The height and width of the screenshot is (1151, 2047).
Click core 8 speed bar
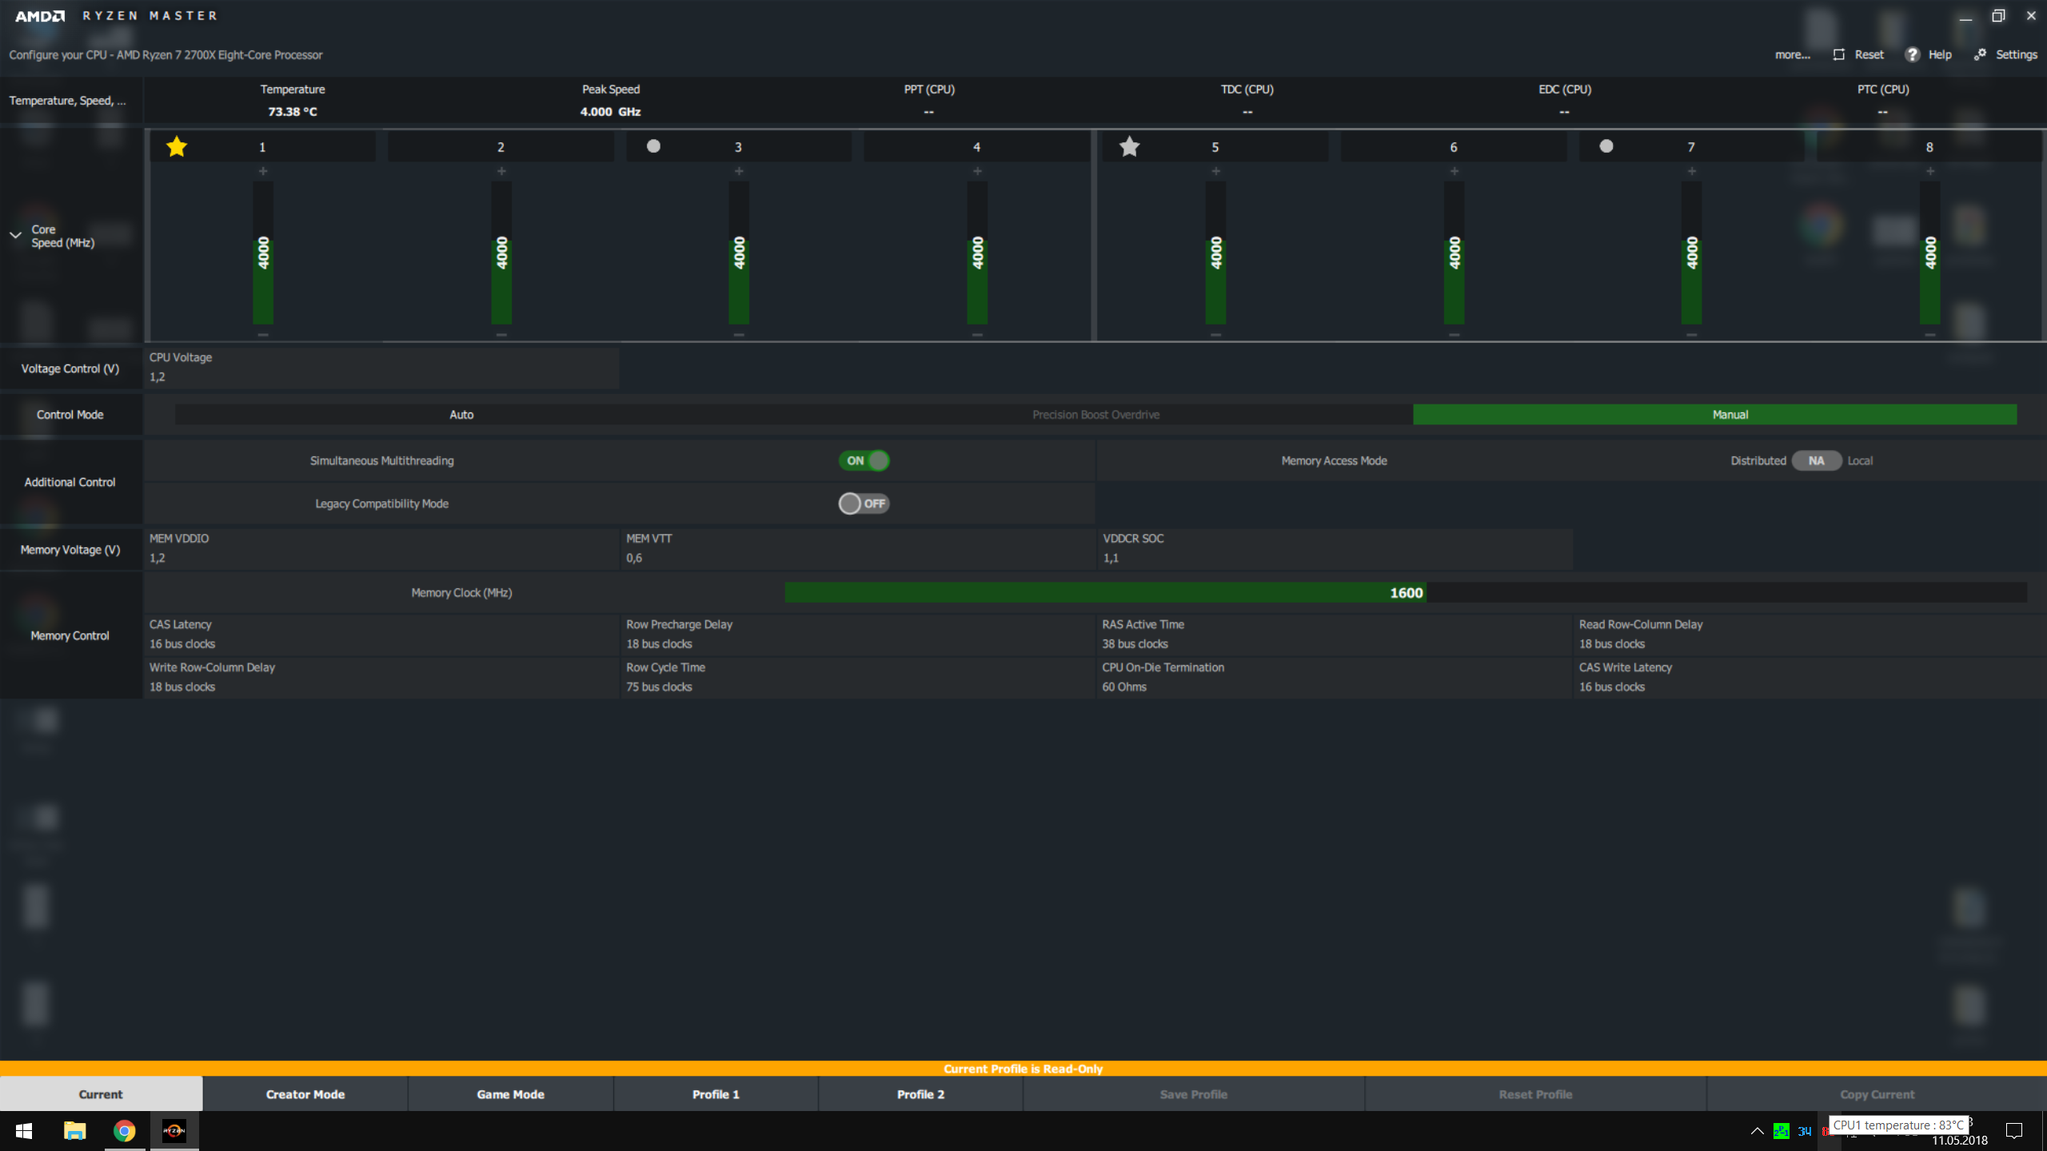(1930, 253)
